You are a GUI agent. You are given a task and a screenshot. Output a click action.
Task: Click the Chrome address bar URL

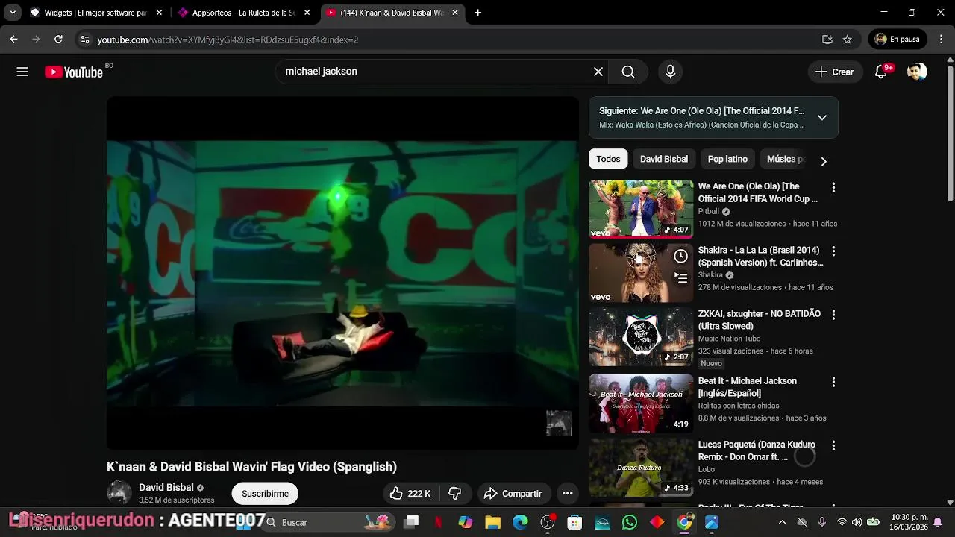tap(228, 40)
